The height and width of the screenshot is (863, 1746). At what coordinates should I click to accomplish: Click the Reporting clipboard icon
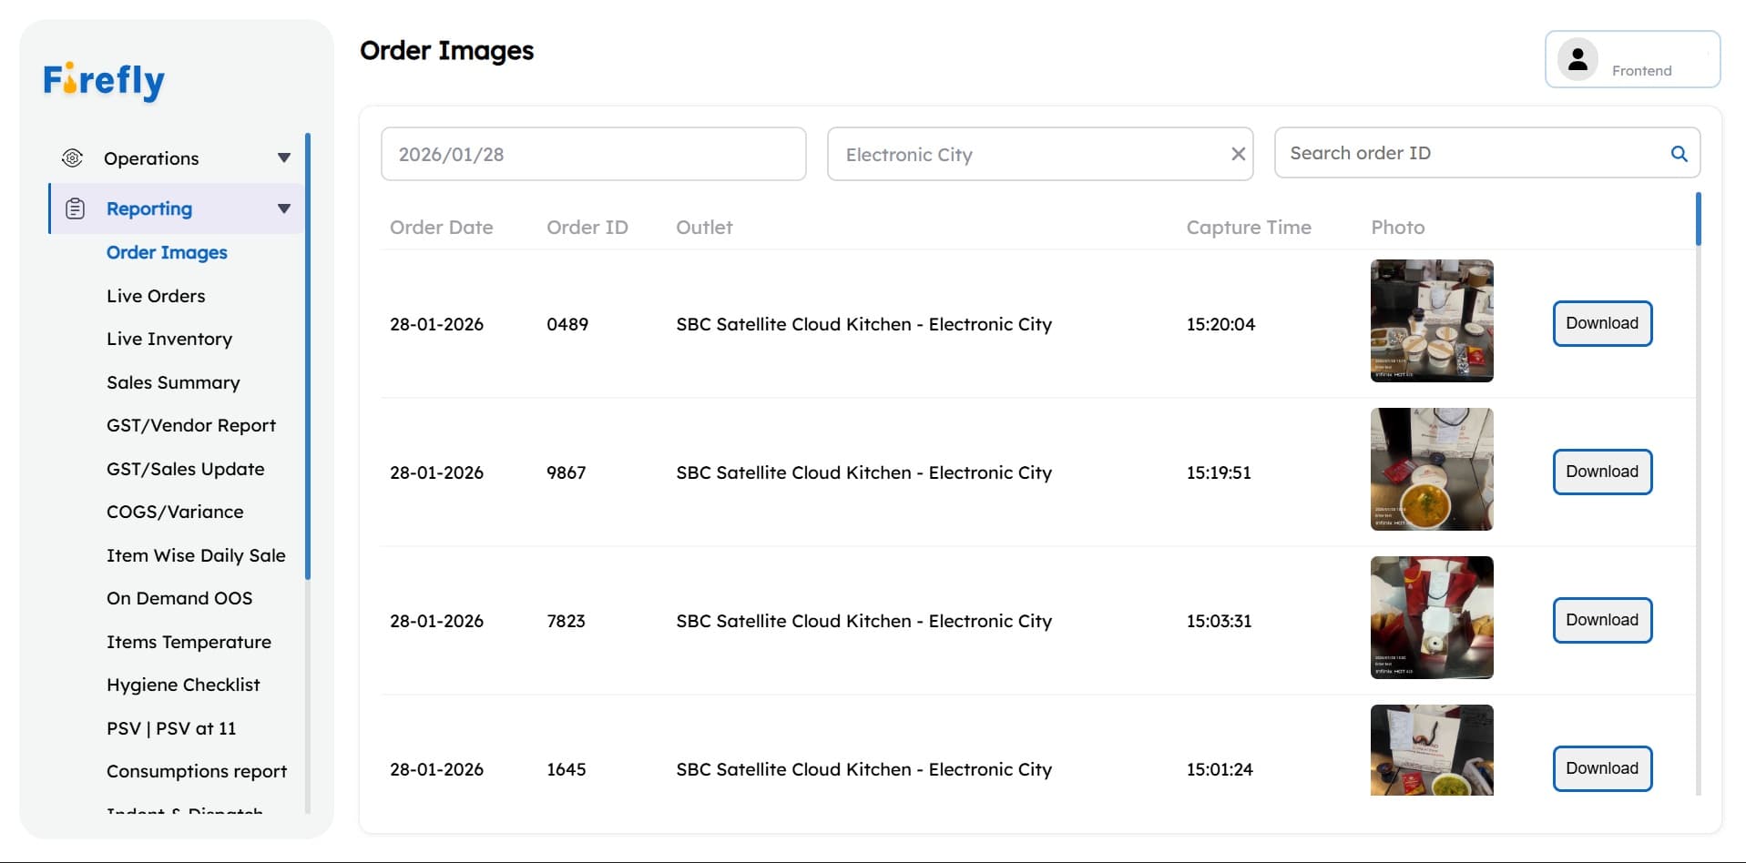pos(74,208)
